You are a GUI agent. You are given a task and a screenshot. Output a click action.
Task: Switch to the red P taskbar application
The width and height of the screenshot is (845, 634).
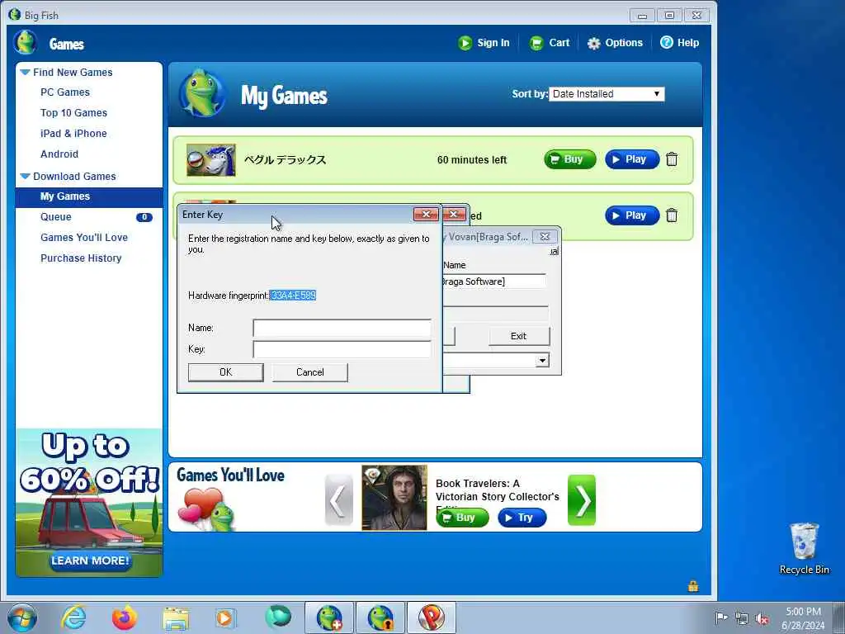431,617
